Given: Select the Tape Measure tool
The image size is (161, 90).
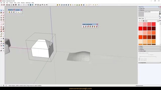Looking at the screenshot, I should tap(1, 34).
